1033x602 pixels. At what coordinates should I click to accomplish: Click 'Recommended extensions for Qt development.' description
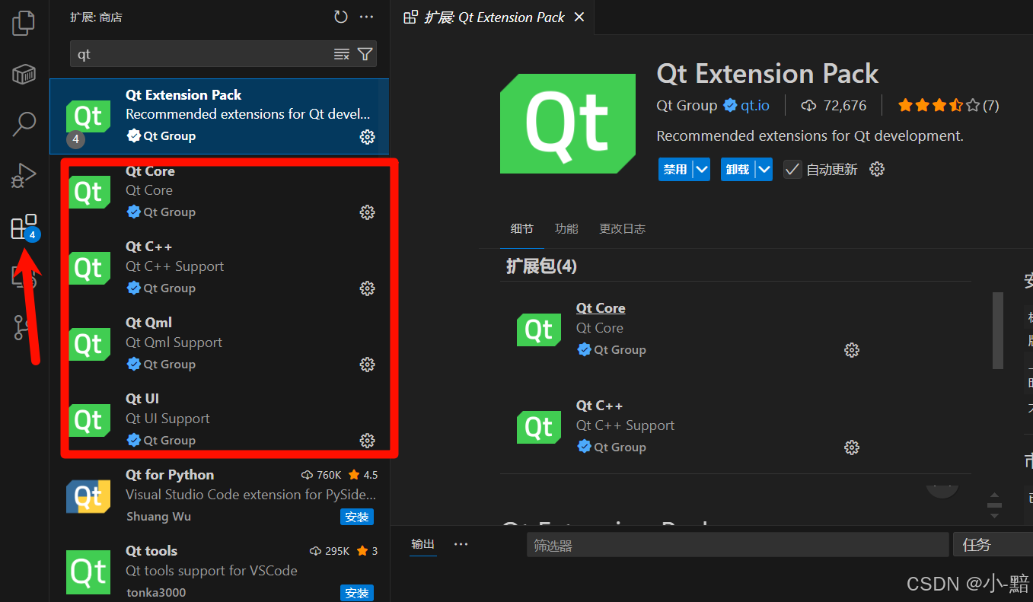coord(810,136)
